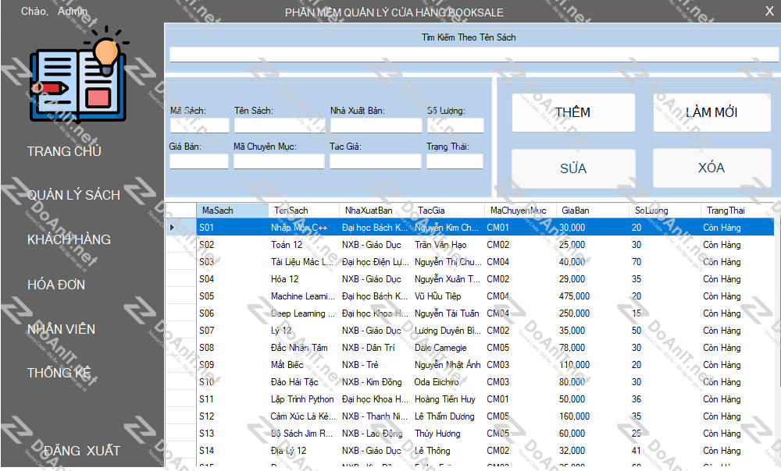This screenshot has height=471, width=781.
Task: Focus the Tác Giả input field
Action: 375,161
